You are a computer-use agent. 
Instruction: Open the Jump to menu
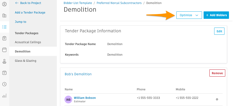pos(21,22)
